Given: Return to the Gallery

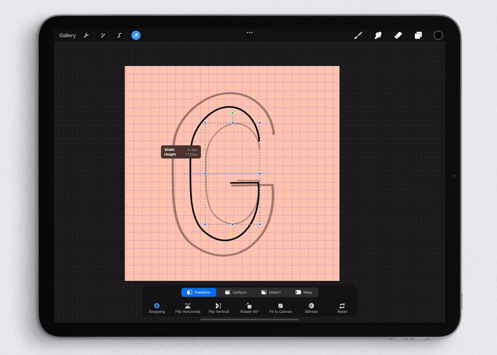Looking at the screenshot, I should 67,35.
